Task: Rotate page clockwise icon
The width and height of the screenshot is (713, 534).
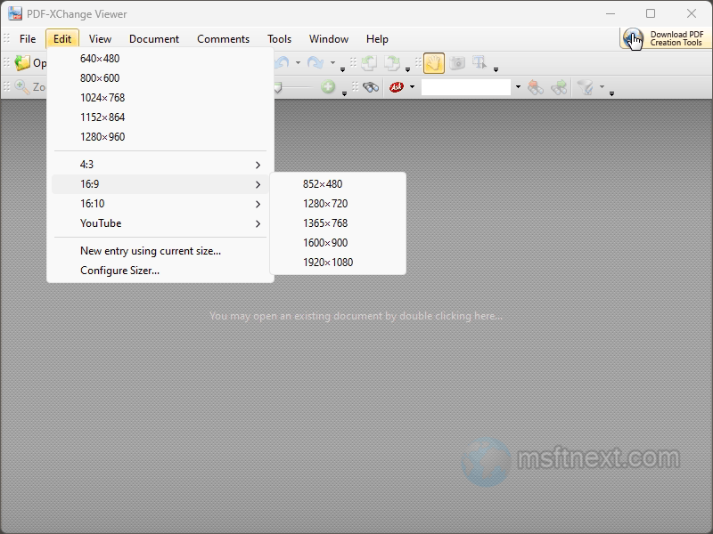Action: coord(391,62)
